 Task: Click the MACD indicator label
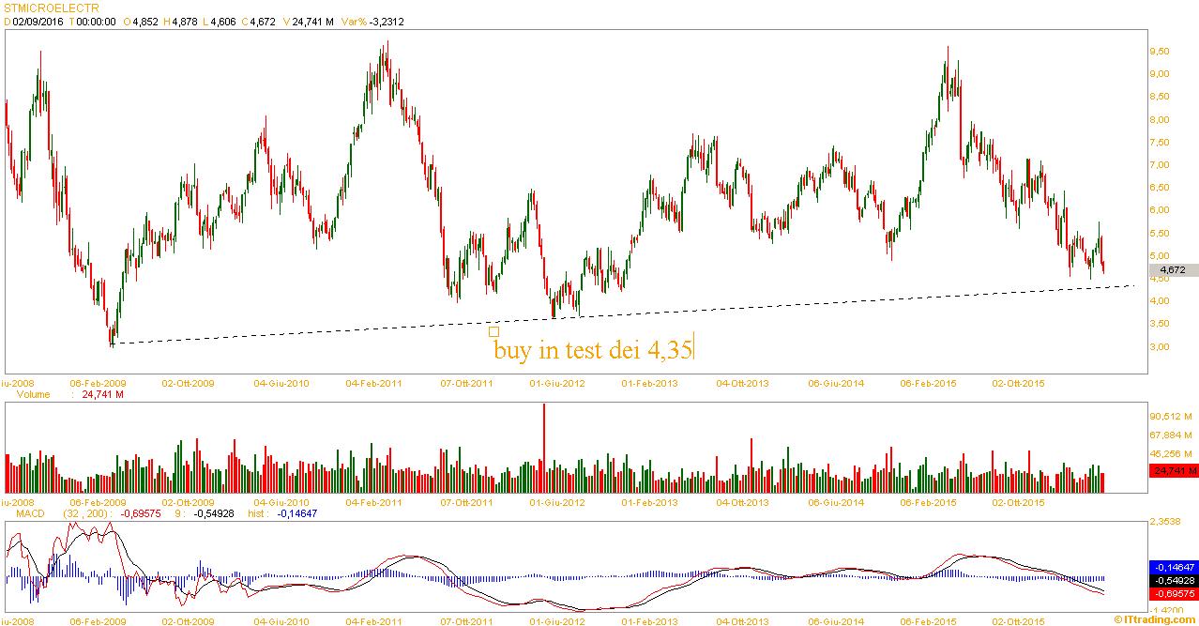click(x=31, y=513)
